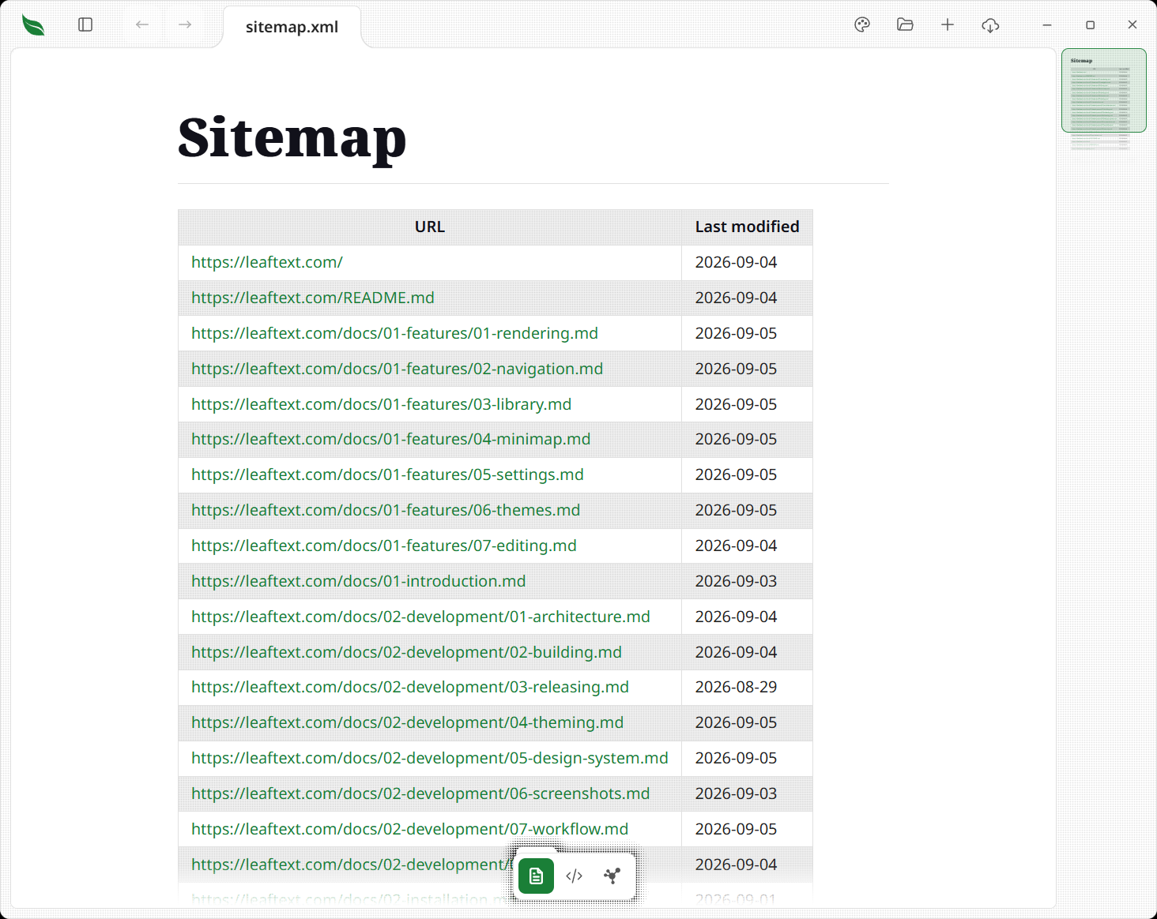Open the 02-navigation.md link
The width and height of the screenshot is (1157, 919).
pyautogui.click(x=397, y=369)
